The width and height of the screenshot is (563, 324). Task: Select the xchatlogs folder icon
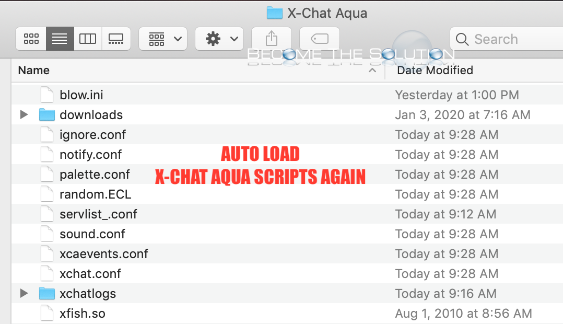(46, 293)
